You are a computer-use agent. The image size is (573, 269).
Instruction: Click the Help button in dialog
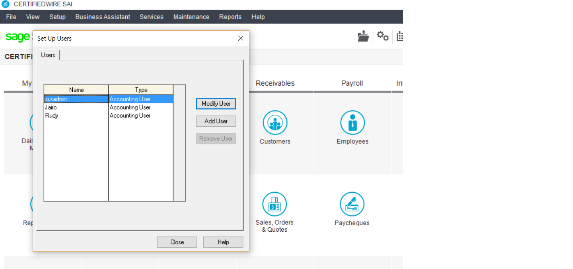[x=223, y=242]
